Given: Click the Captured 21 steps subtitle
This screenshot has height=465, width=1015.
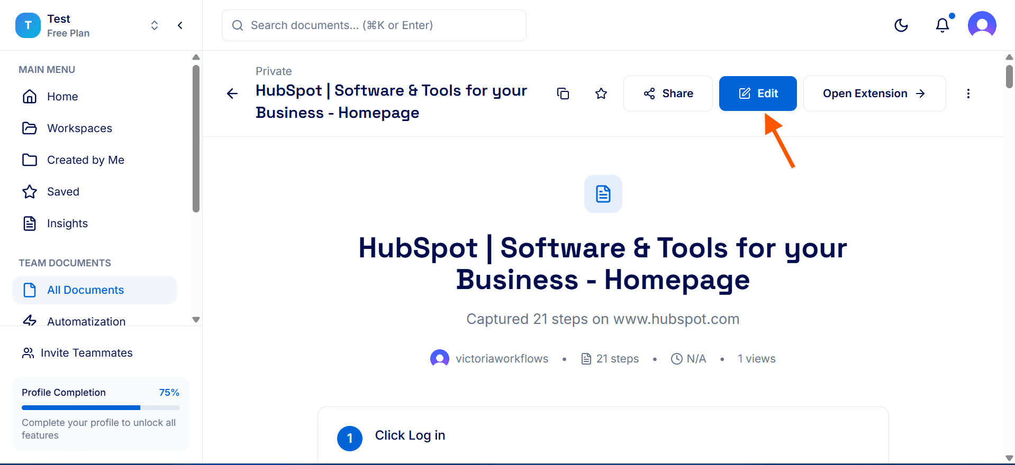Looking at the screenshot, I should (x=603, y=319).
